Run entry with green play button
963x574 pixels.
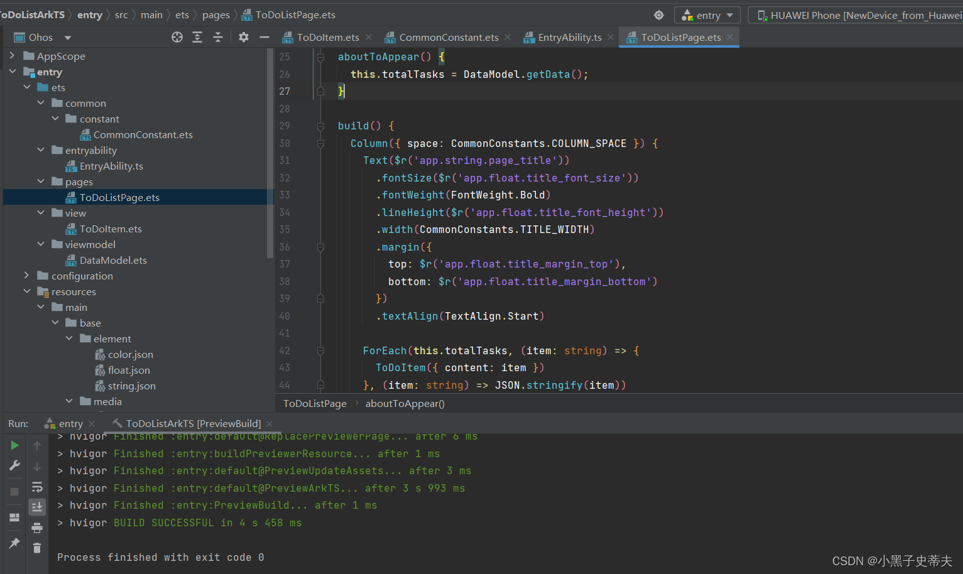pyautogui.click(x=14, y=445)
